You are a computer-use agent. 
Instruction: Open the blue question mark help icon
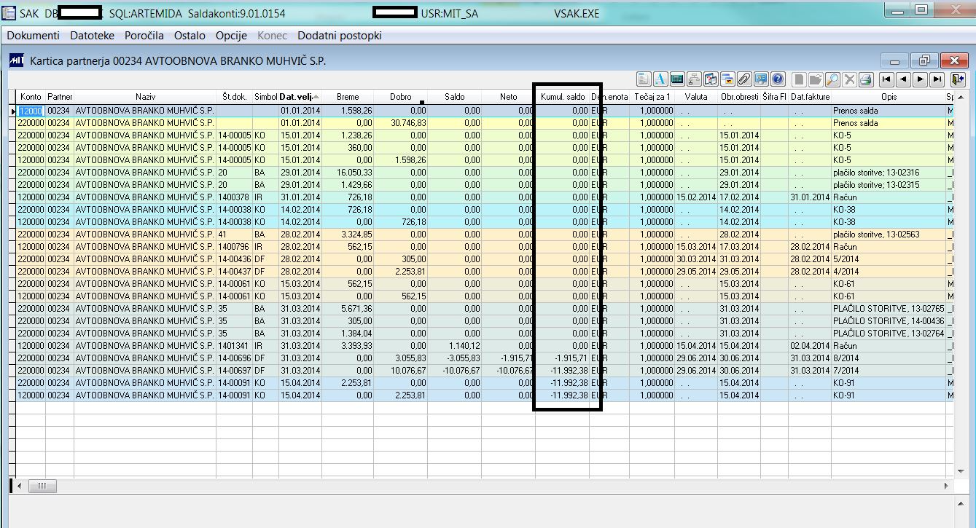pos(778,79)
